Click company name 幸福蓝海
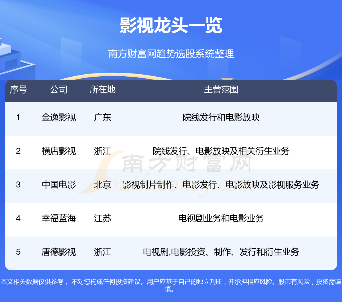342x302 pixels. coord(59,218)
